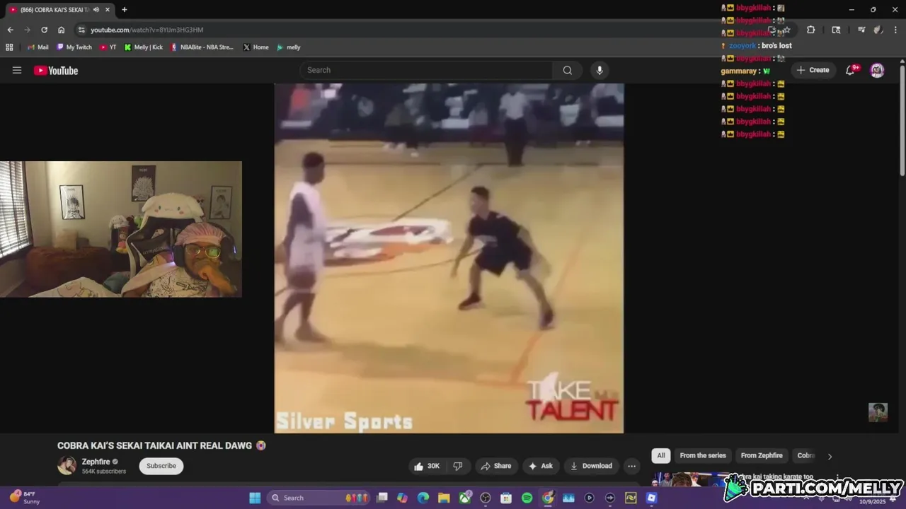Open a new browser tab
Screen dimensions: 906x509
pyautogui.click(x=125, y=10)
